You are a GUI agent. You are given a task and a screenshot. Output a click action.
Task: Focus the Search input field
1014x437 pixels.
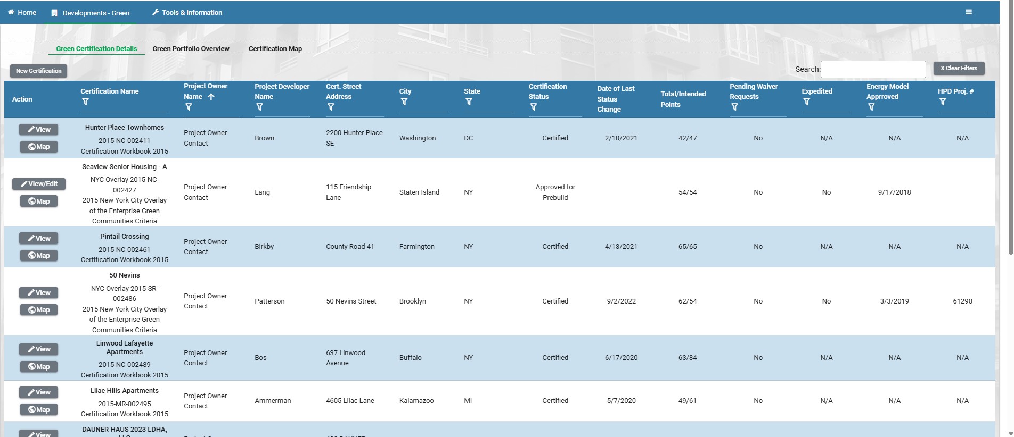click(873, 69)
